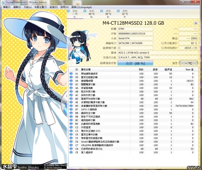Click the status icon for attribute AE
202x170 pixels.
coord(71,102)
